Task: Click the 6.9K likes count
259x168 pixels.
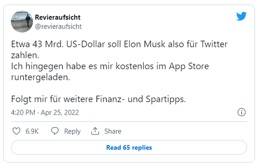Action: tap(32, 131)
